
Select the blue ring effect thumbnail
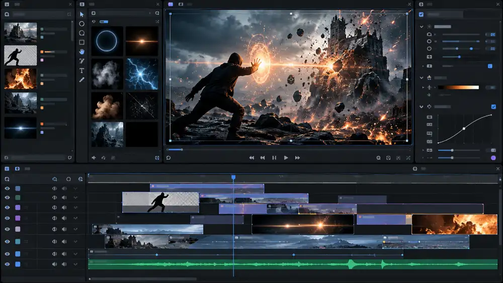tap(107, 41)
